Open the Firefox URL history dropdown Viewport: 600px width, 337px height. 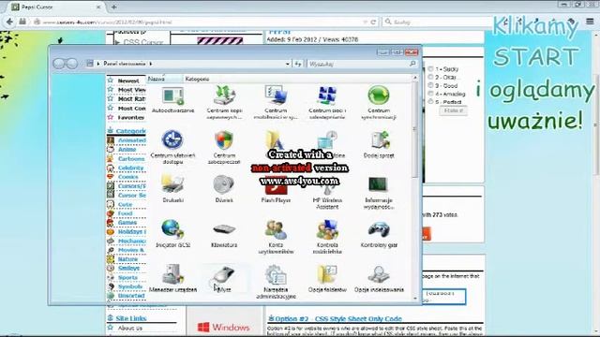[365, 22]
